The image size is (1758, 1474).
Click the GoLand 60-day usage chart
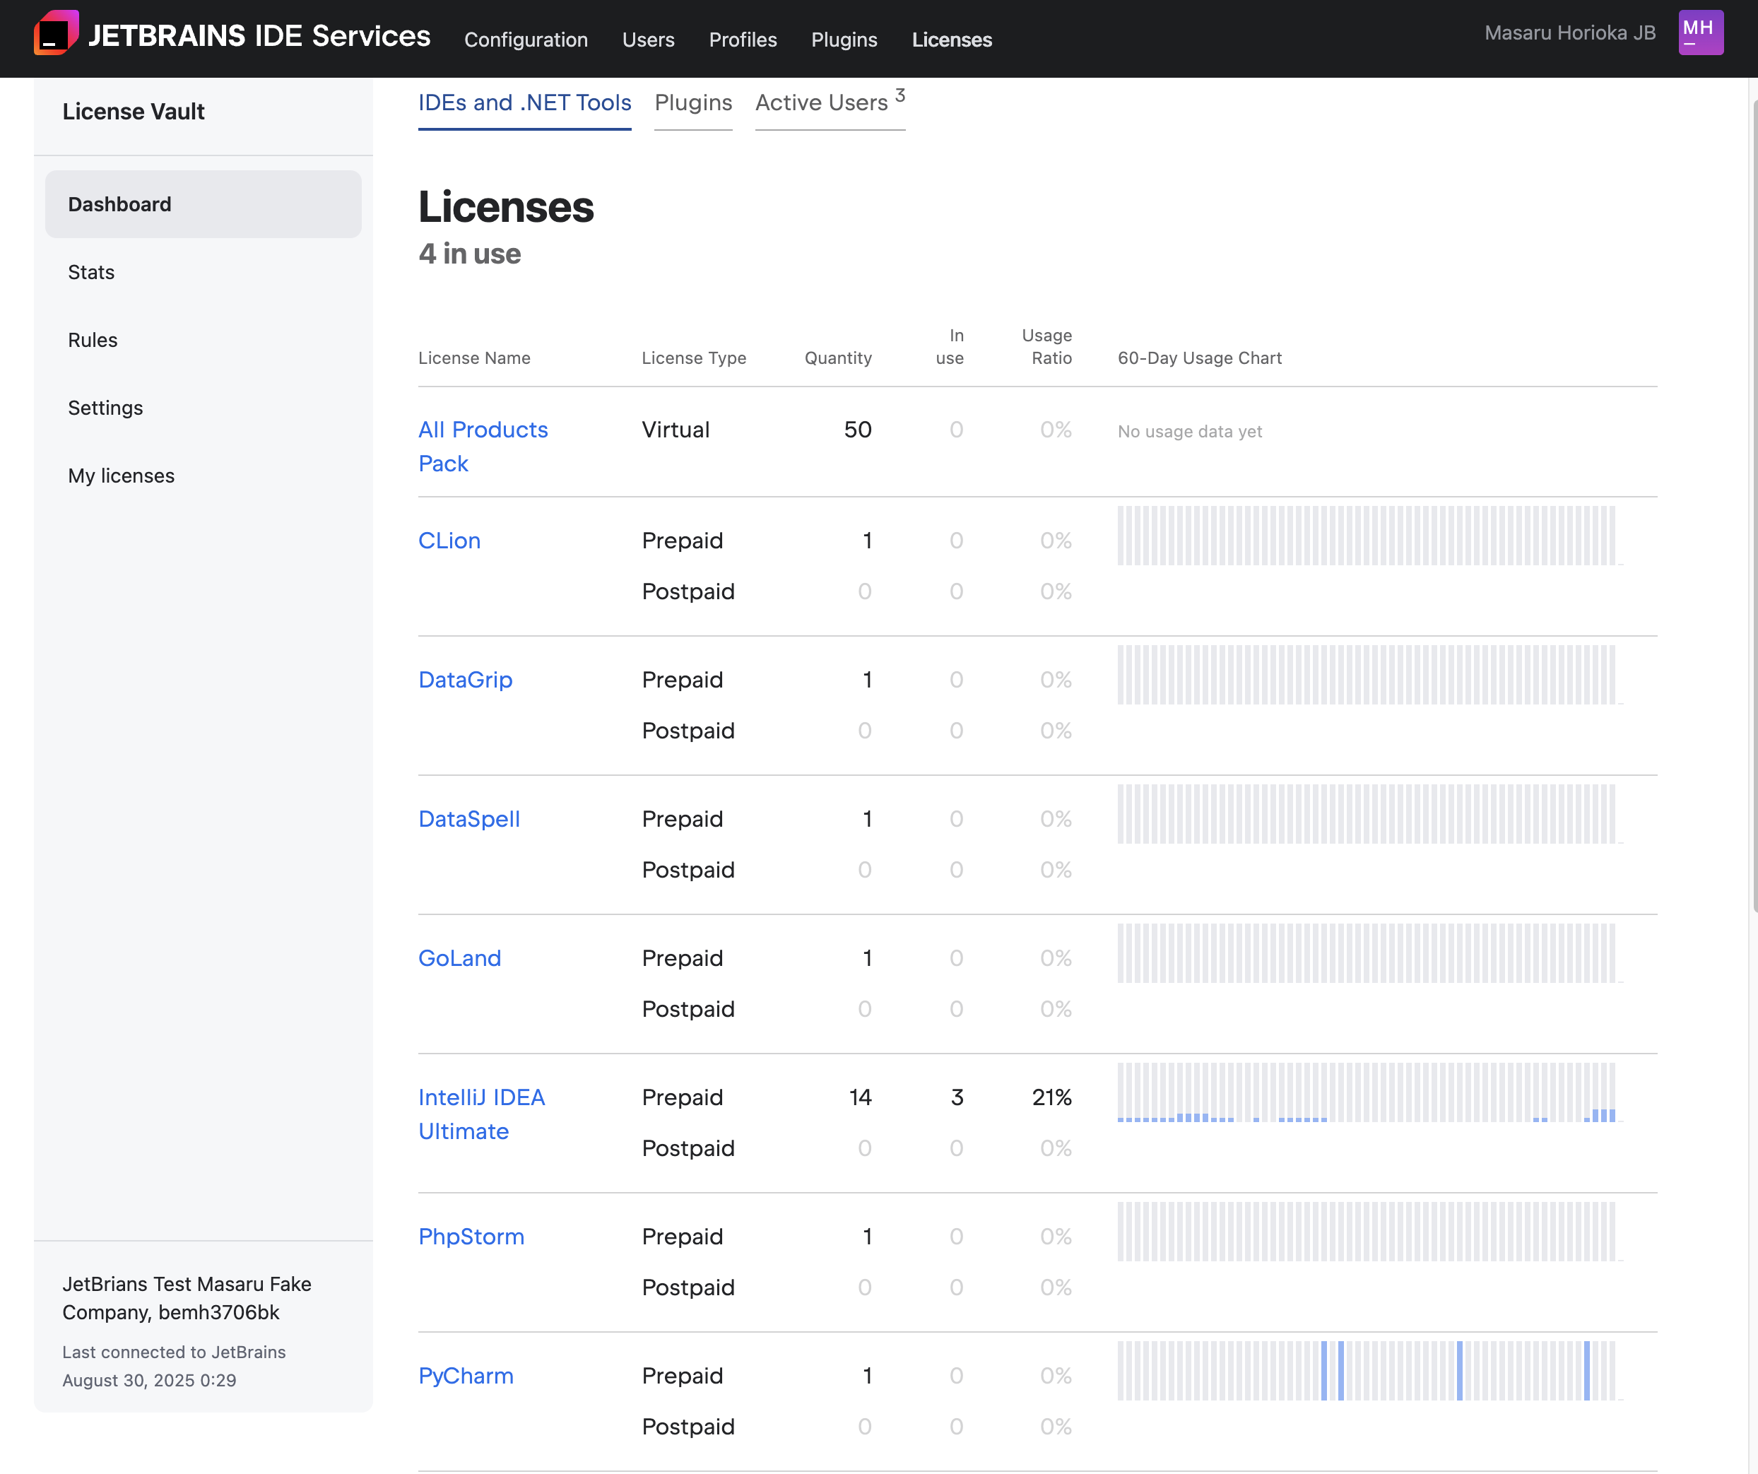coord(1369,953)
